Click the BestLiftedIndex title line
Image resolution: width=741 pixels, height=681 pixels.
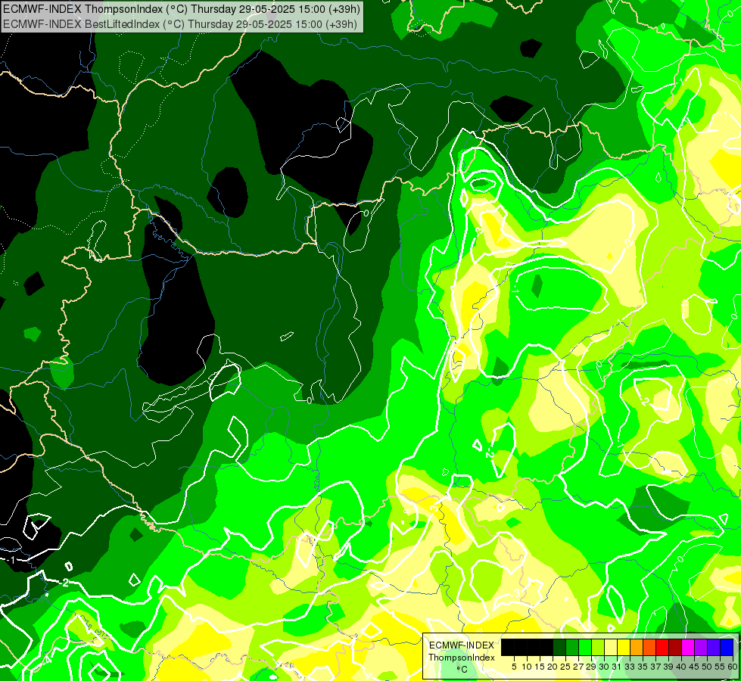(x=180, y=24)
